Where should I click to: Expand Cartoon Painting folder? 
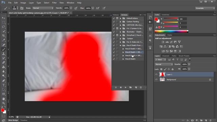(x=121, y=22)
